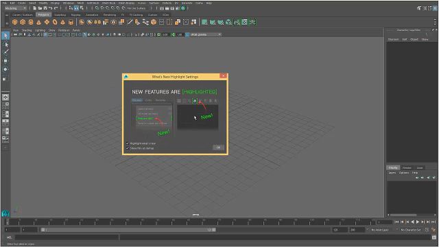439x247 pixels.
Task: Toggle the Highlight what's new checkbox
Action: [128, 143]
